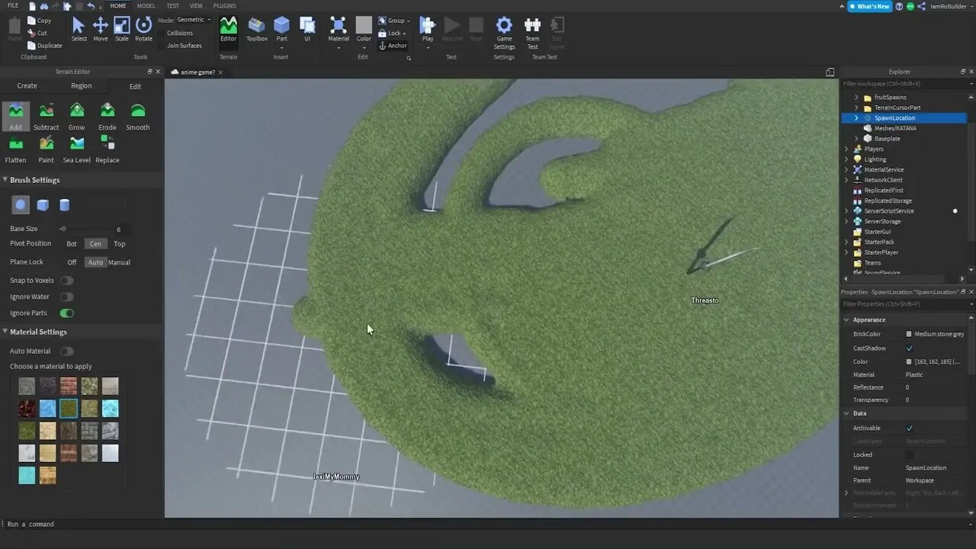The height and width of the screenshot is (549, 976).
Task: Pick the Erode terrain tool
Action: click(108, 117)
